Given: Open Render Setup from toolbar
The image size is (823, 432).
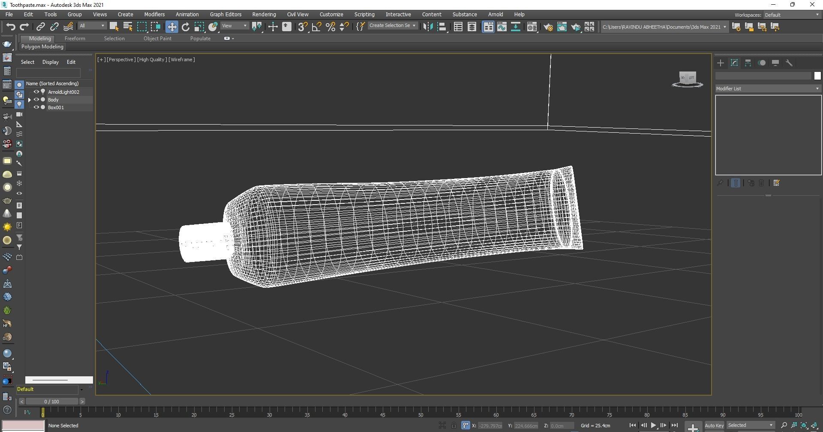Looking at the screenshot, I should click(x=548, y=27).
